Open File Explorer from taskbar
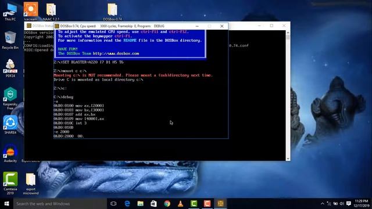The width and height of the screenshot is (372, 209). coord(141,204)
